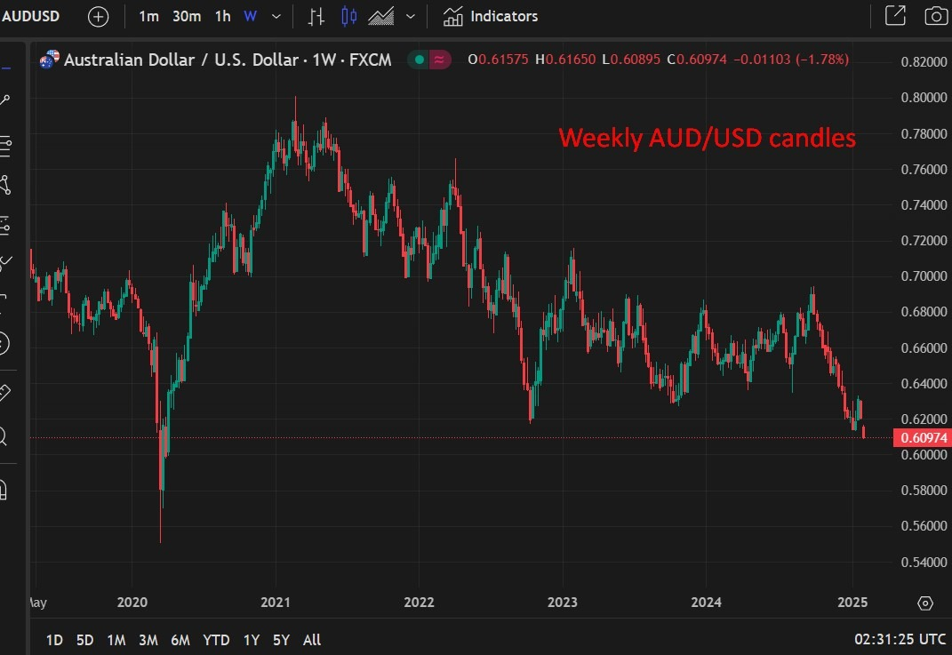
Task: Show All data range
Action: tap(312, 640)
